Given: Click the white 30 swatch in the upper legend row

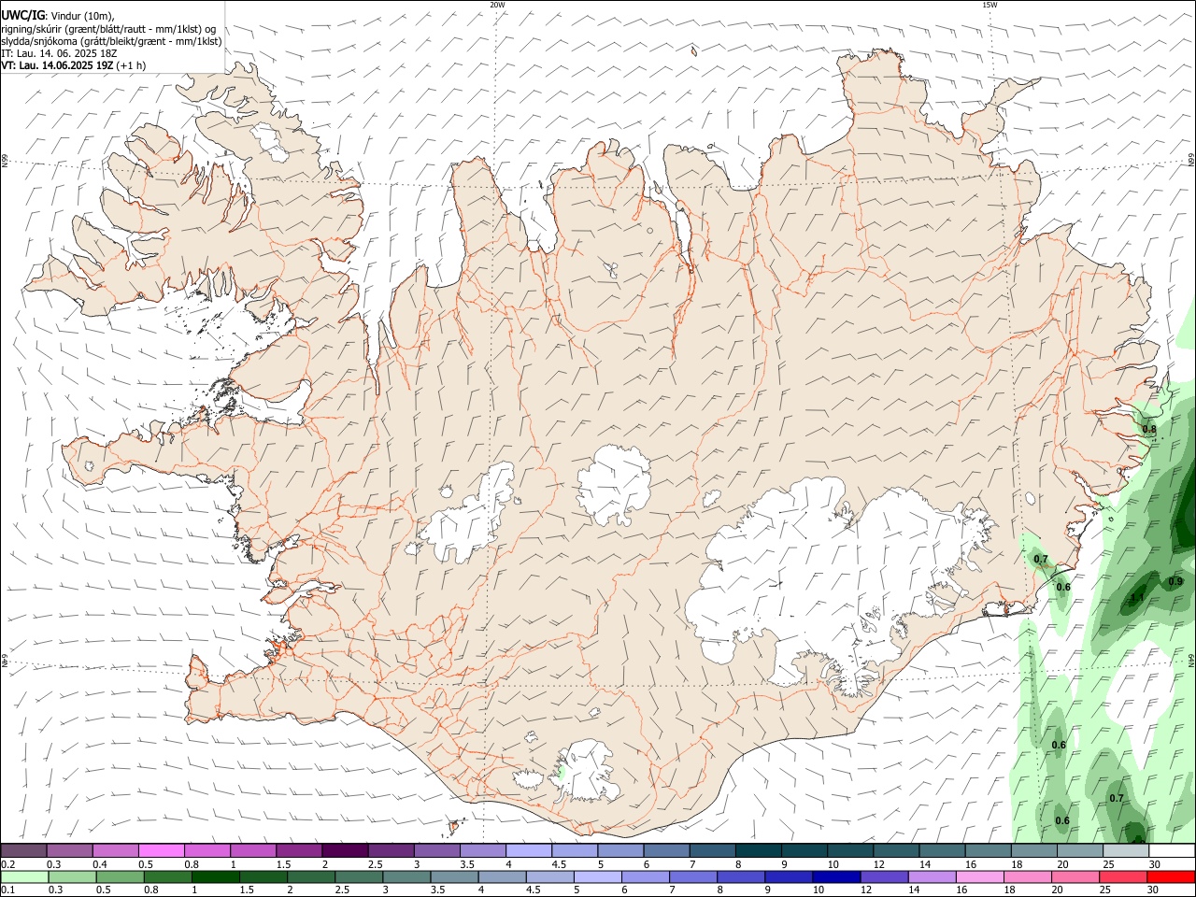Looking at the screenshot, I should pyautogui.click(x=1172, y=850).
